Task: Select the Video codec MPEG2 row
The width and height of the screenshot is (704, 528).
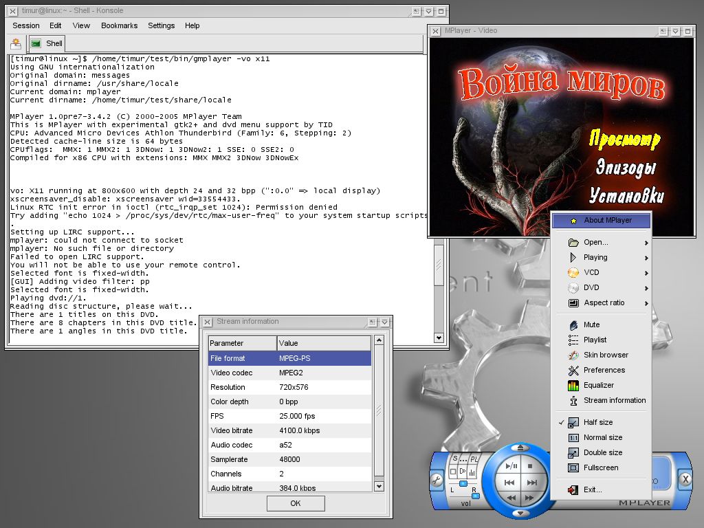Action: coord(289,373)
